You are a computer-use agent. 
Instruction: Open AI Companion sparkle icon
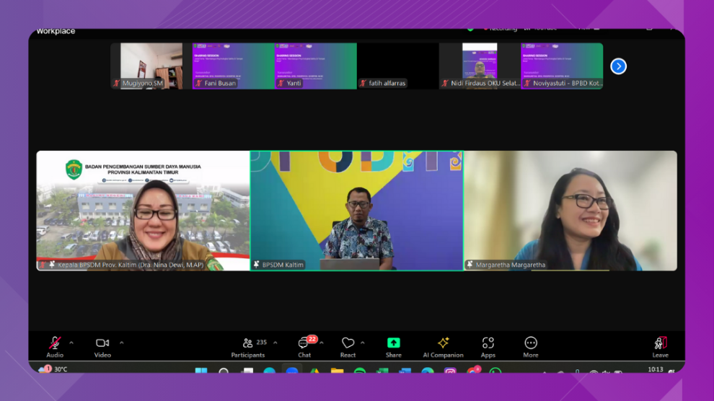tap(443, 343)
